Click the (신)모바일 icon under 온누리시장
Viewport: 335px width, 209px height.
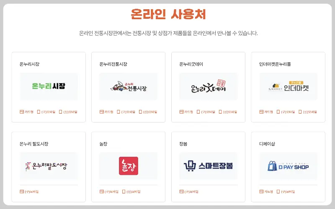point(60,112)
